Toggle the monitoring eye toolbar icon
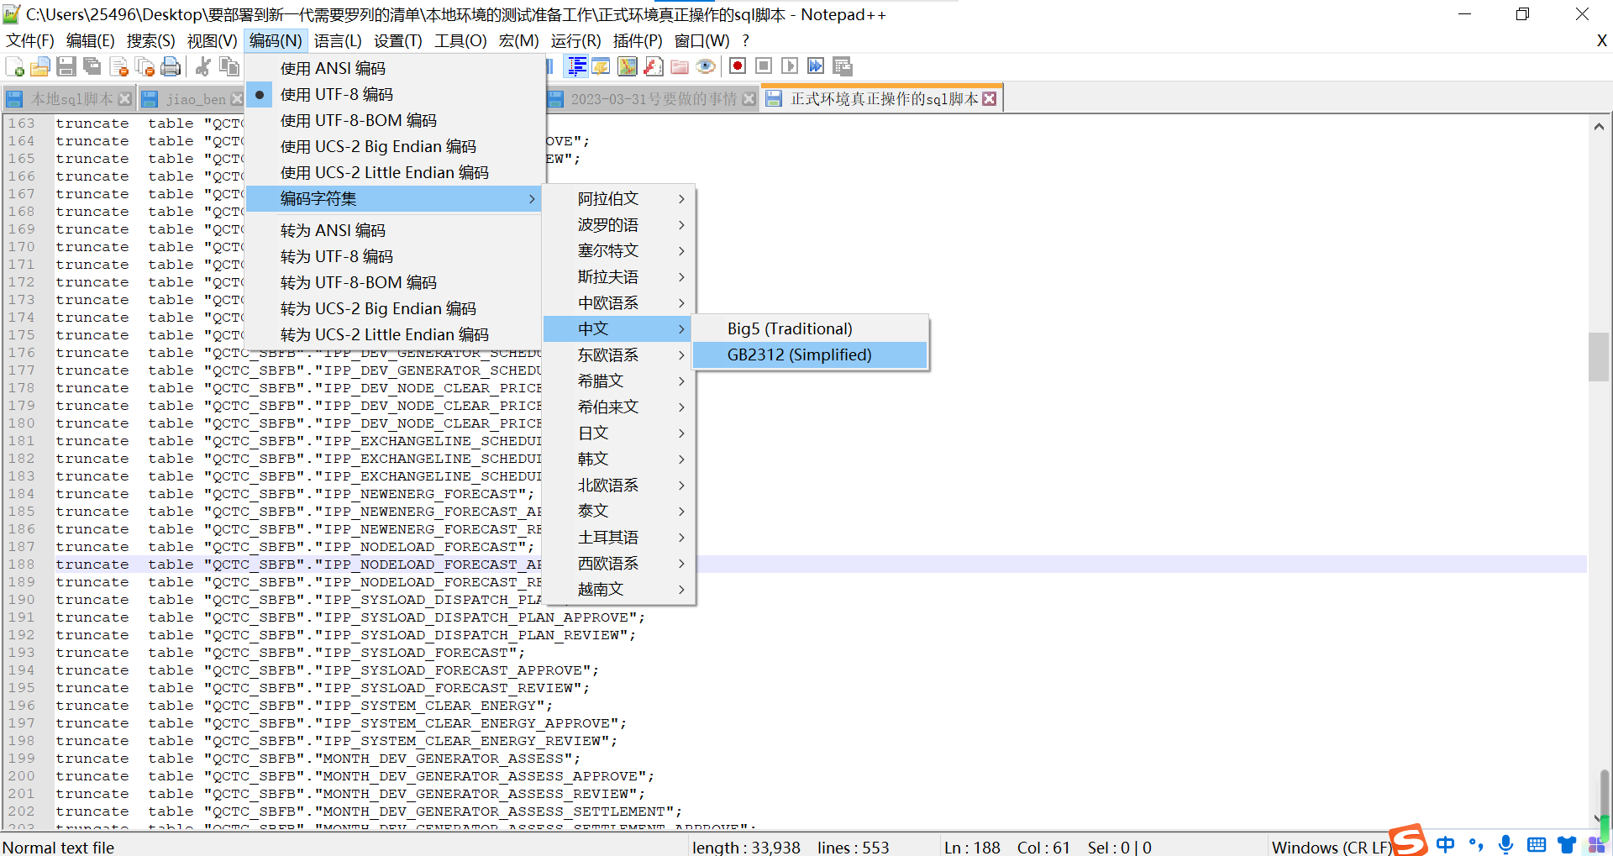The width and height of the screenshot is (1613, 856). (706, 67)
